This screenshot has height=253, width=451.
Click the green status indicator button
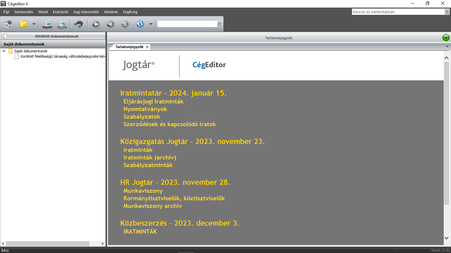[x=446, y=38]
